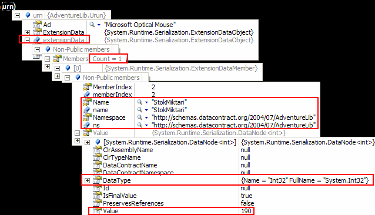Click the ns field icon
Screen dimensions: 375x215
click(x=86, y=125)
